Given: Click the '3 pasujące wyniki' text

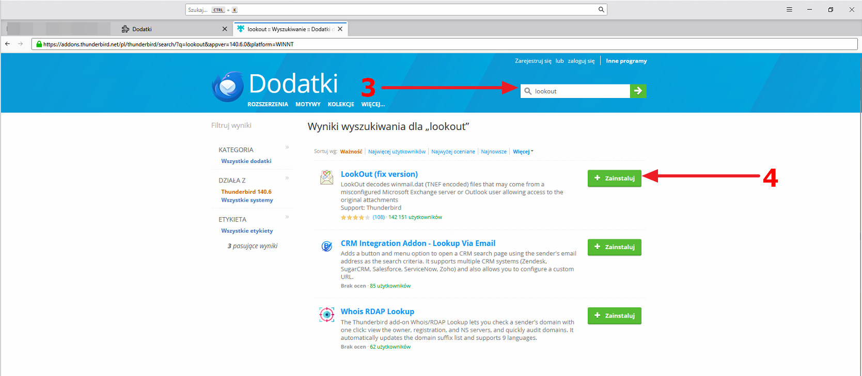Looking at the screenshot, I should pyautogui.click(x=253, y=246).
